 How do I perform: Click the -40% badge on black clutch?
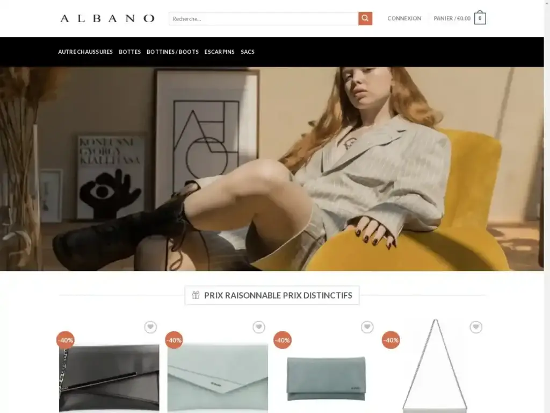click(65, 340)
